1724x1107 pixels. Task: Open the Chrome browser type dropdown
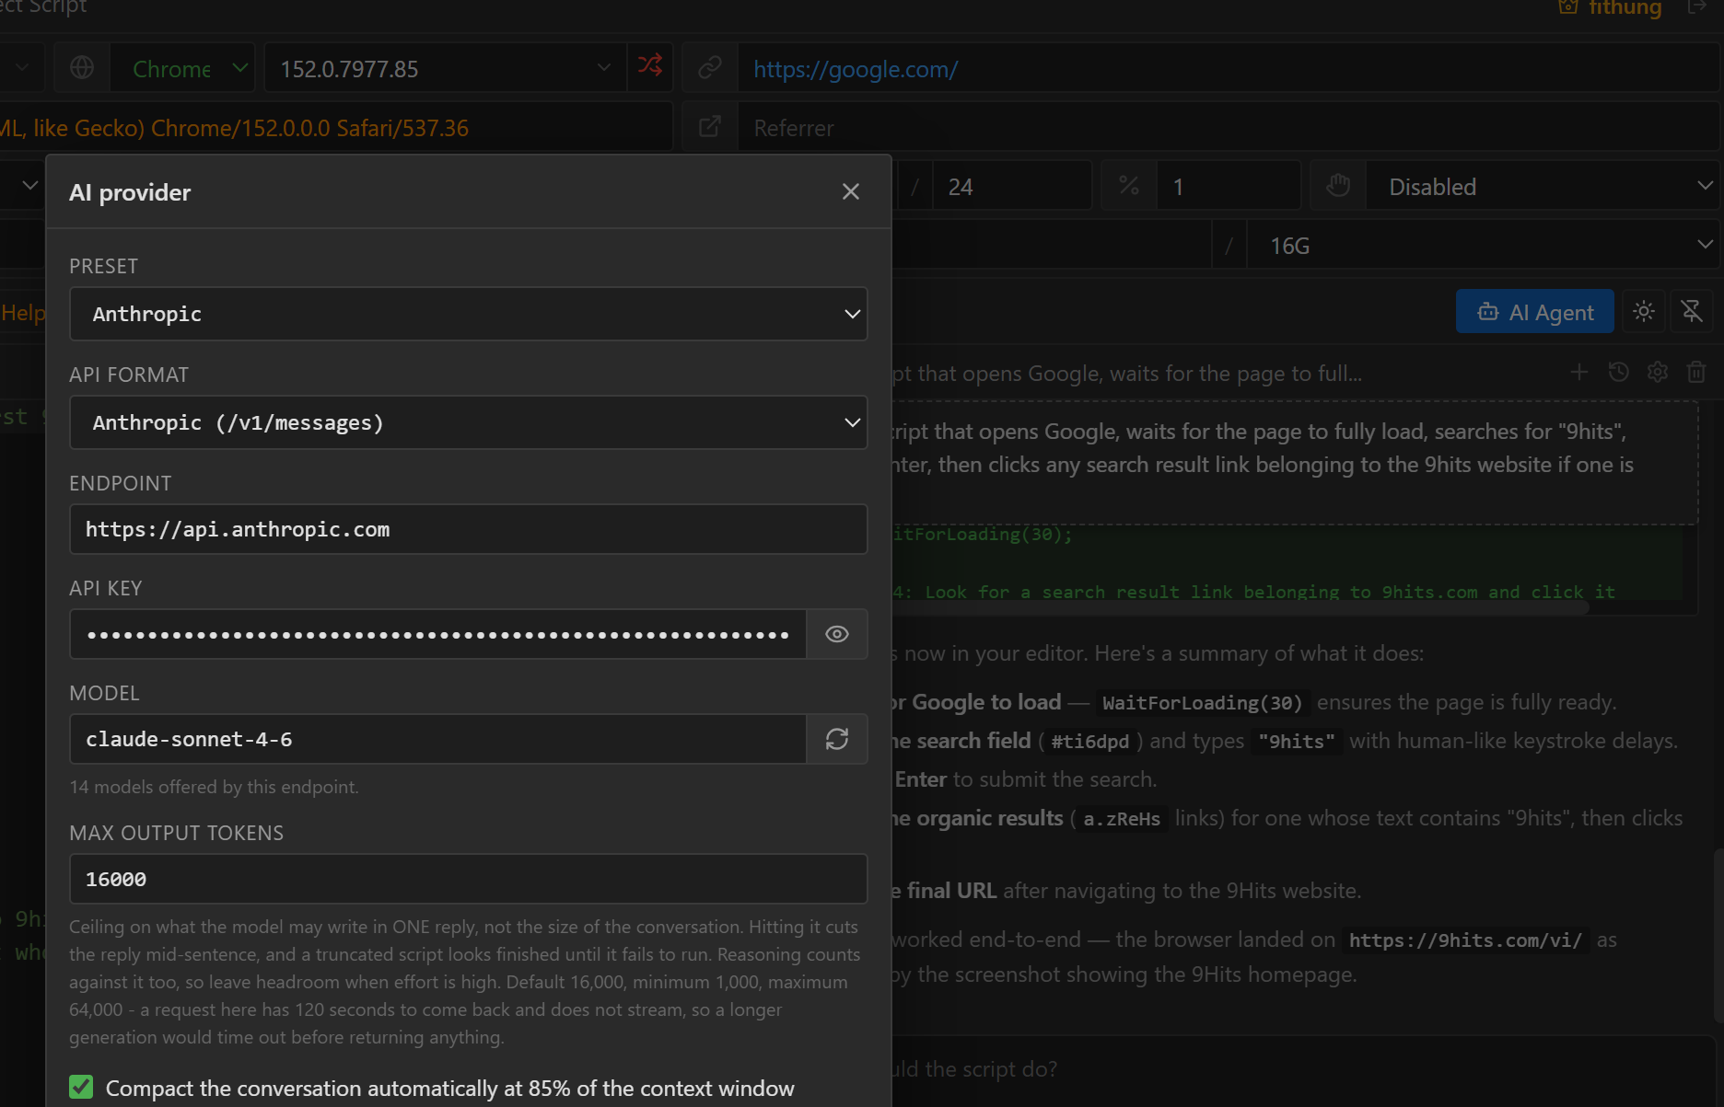[182, 68]
